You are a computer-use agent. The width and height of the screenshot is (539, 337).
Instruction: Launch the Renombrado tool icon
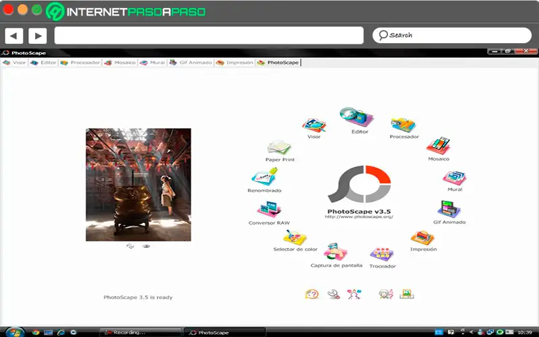click(x=264, y=177)
